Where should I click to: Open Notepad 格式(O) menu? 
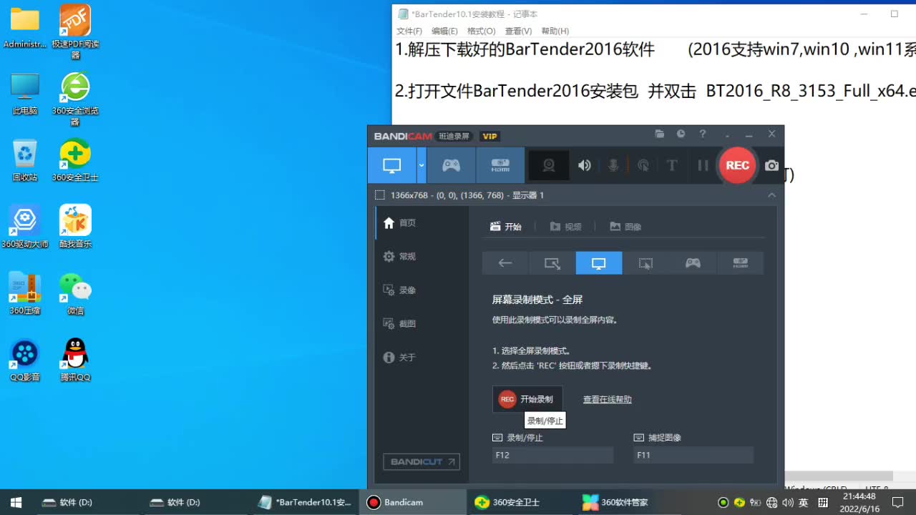click(x=481, y=31)
